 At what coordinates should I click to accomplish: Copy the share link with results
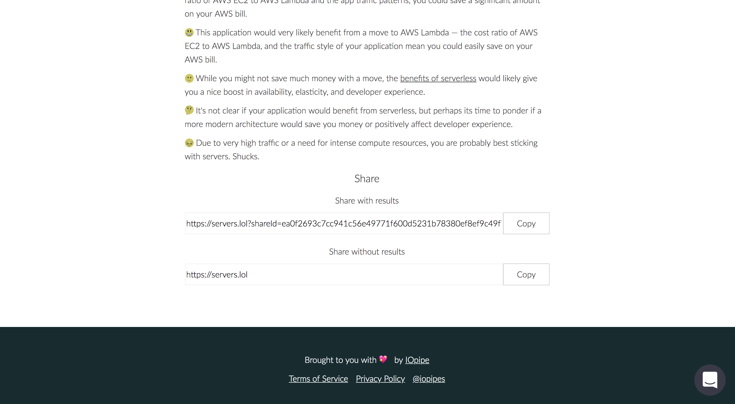point(526,223)
